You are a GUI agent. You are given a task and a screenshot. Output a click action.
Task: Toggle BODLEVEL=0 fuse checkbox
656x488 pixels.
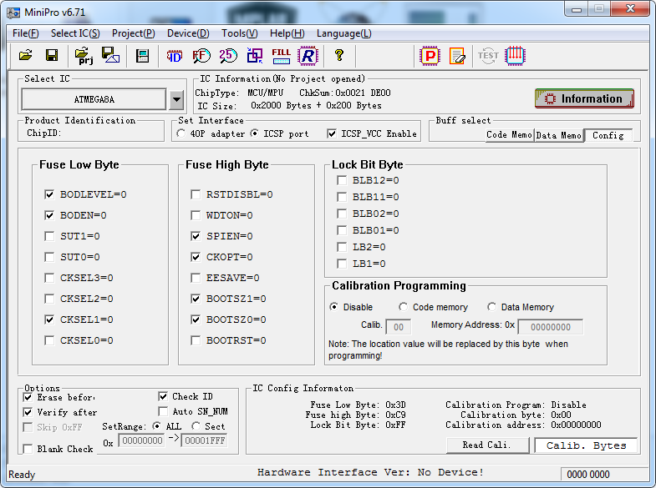coord(49,194)
